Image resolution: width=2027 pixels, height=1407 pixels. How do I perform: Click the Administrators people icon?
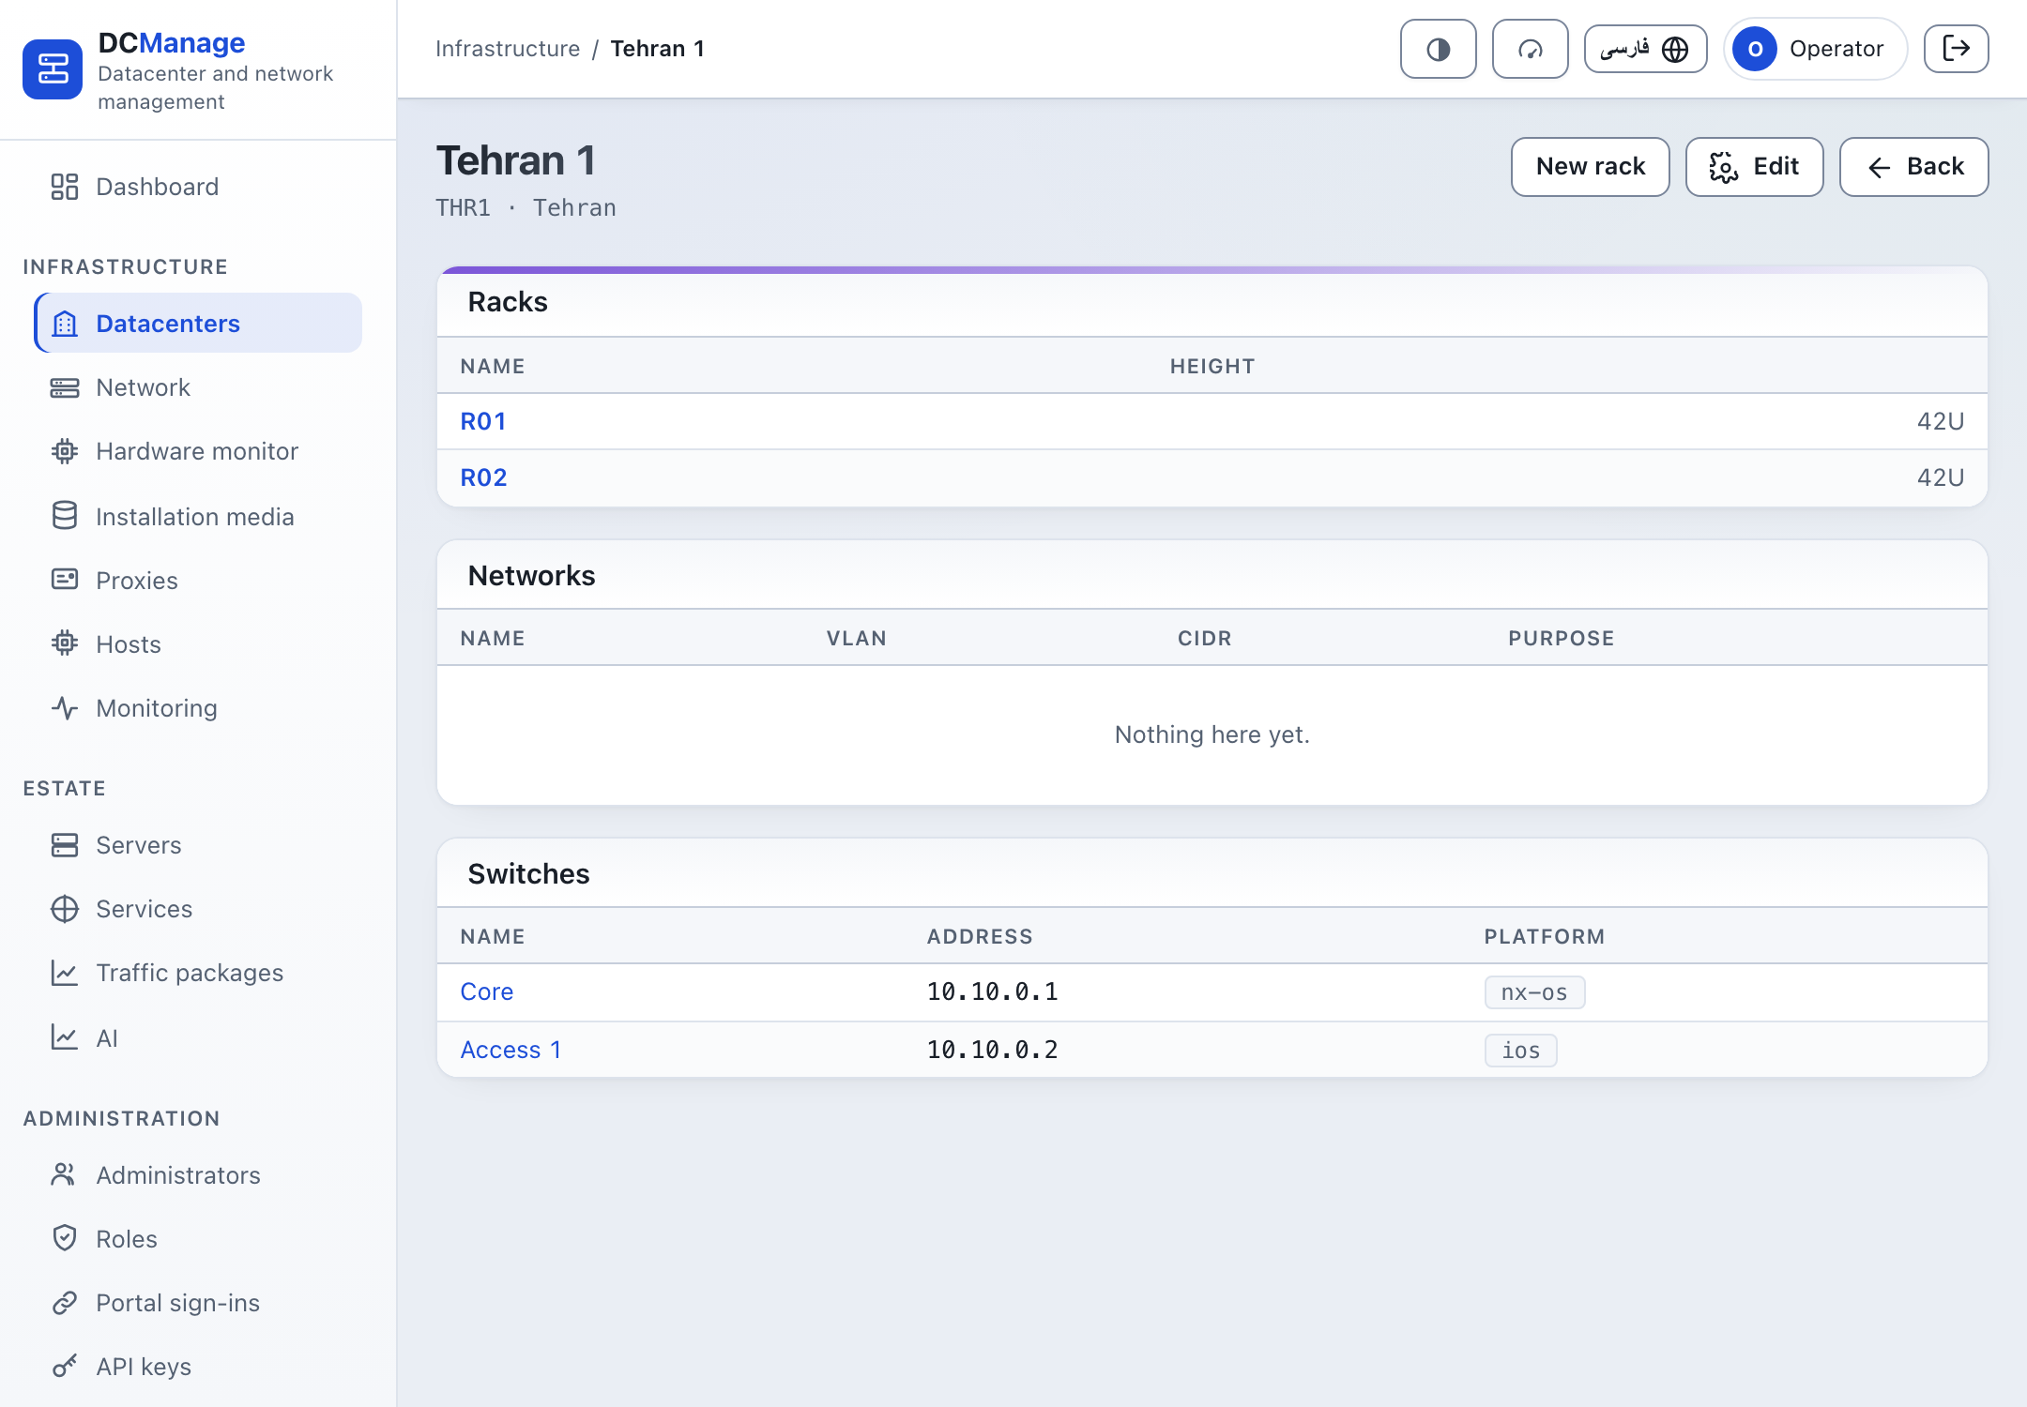tap(65, 1174)
